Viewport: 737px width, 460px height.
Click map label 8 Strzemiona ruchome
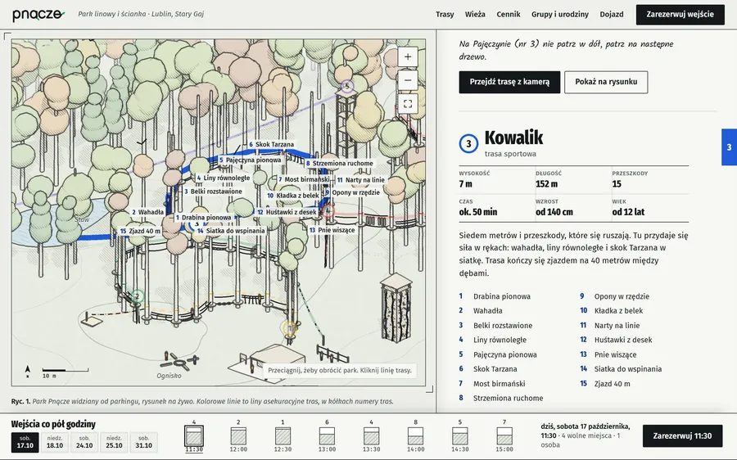340,164
